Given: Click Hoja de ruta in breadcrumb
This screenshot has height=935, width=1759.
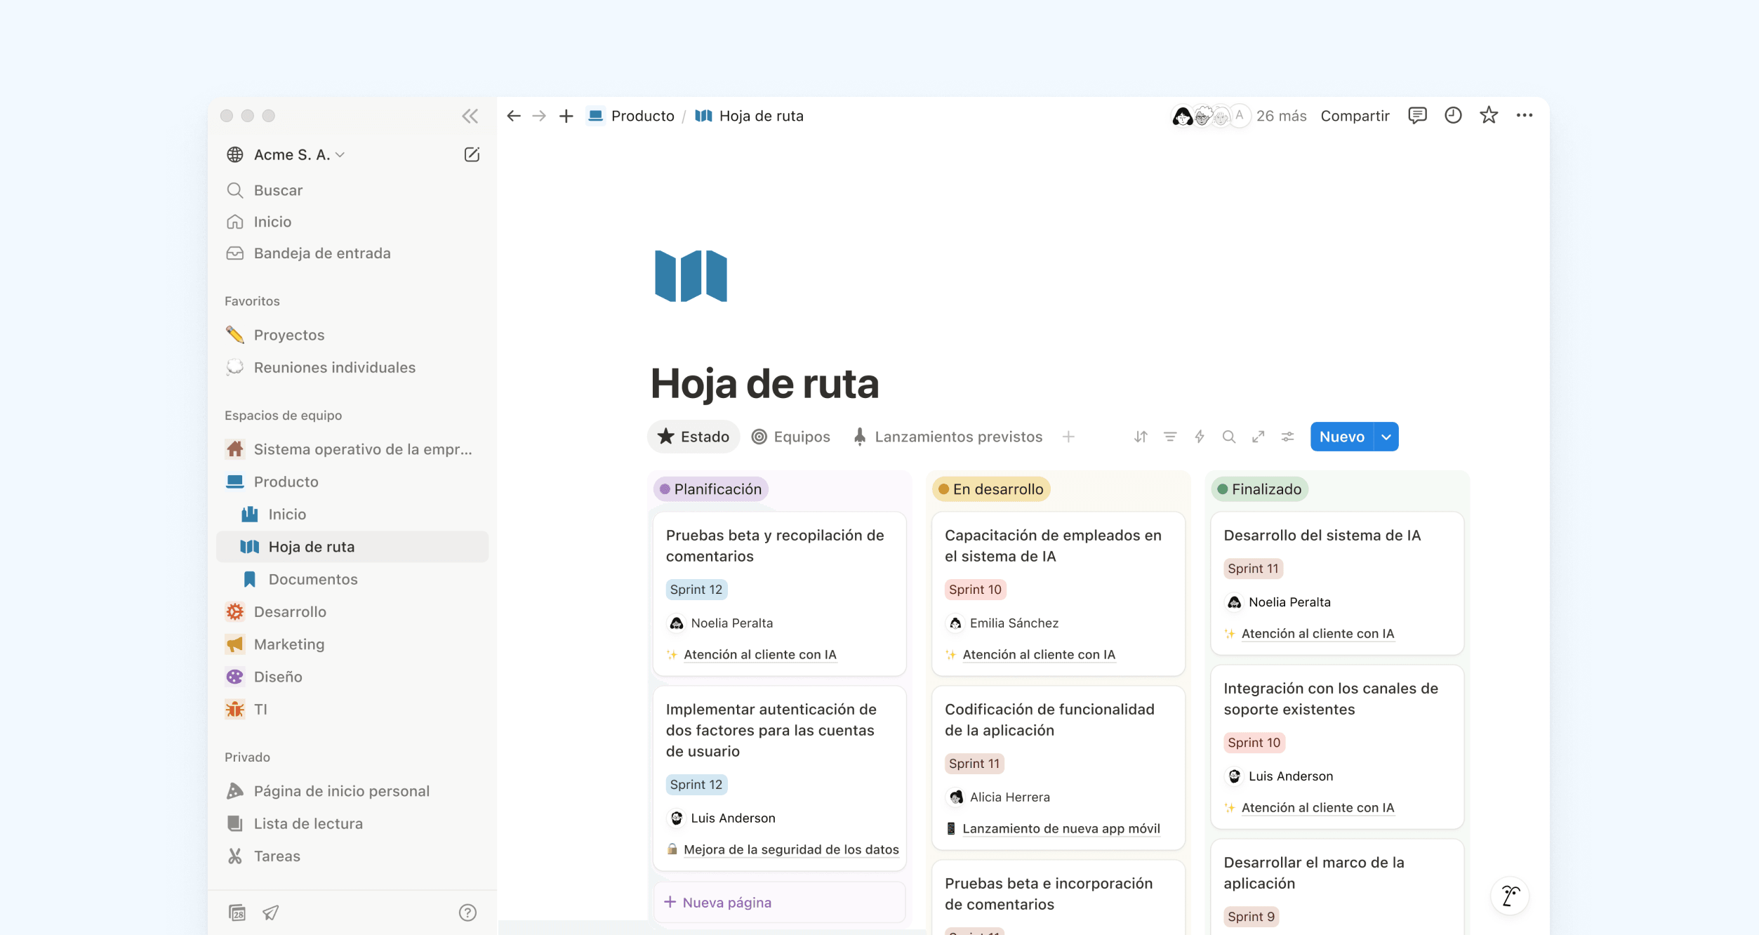Looking at the screenshot, I should click(x=749, y=116).
